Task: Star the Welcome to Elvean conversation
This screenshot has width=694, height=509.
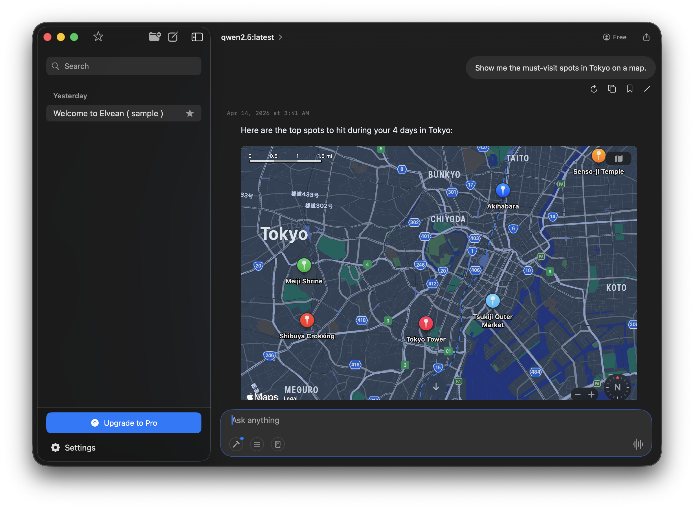Action: point(190,113)
